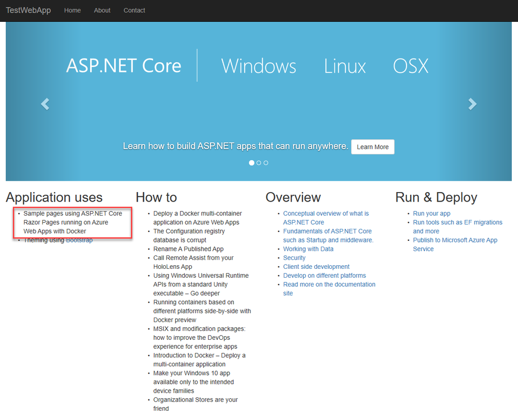
Task: Open Develop on different platforms link
Action: 325,276
